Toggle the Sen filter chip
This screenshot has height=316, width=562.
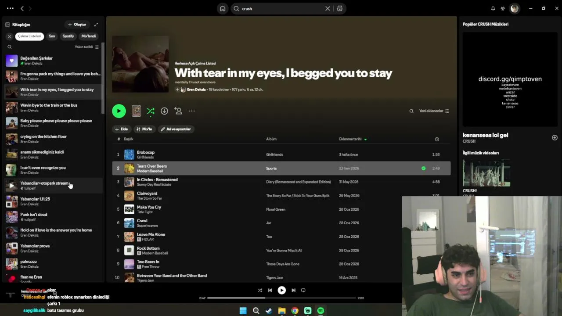52,36
